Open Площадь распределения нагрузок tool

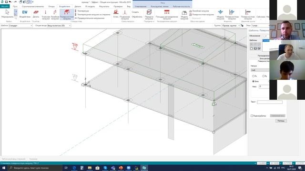tap(167, 15)
